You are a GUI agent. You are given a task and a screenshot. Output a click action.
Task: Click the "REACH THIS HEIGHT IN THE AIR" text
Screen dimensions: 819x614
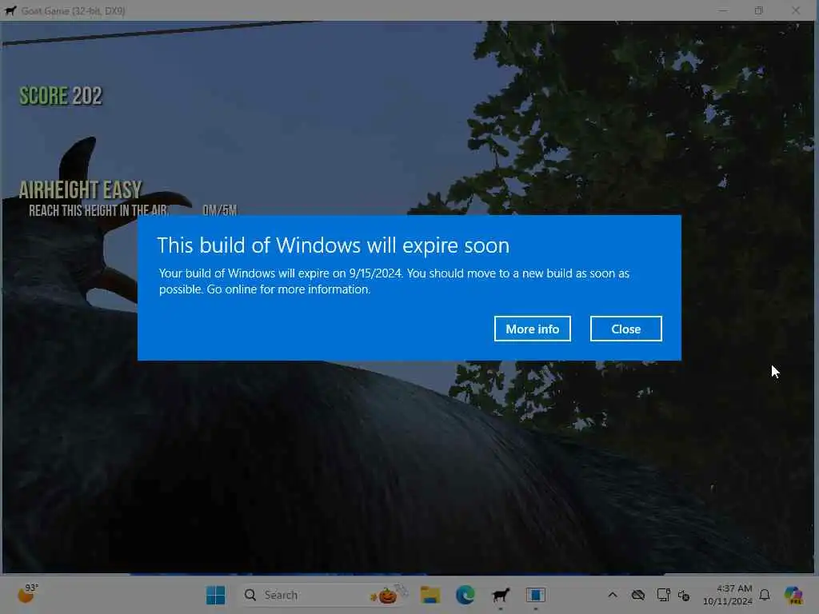coord(98,210)
